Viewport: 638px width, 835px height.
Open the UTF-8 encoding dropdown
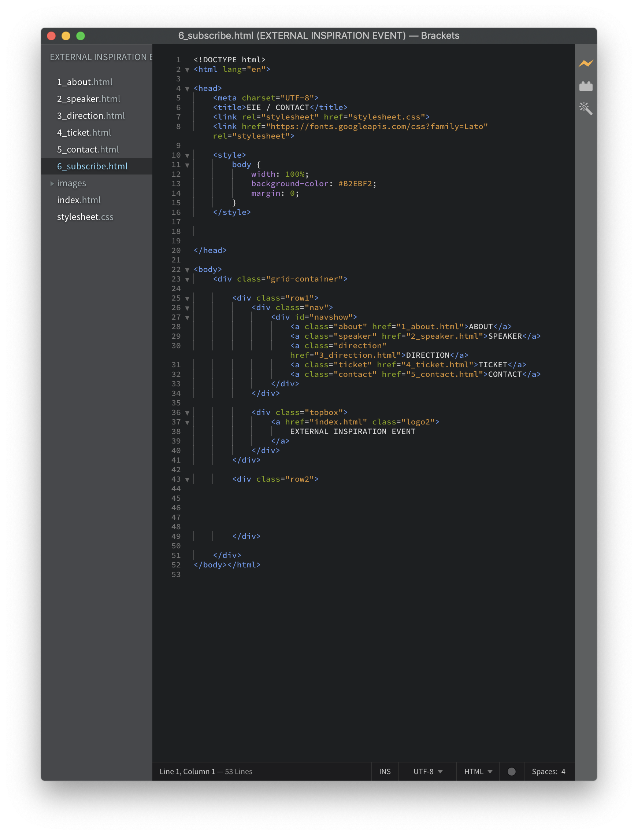tap(428, 771)
